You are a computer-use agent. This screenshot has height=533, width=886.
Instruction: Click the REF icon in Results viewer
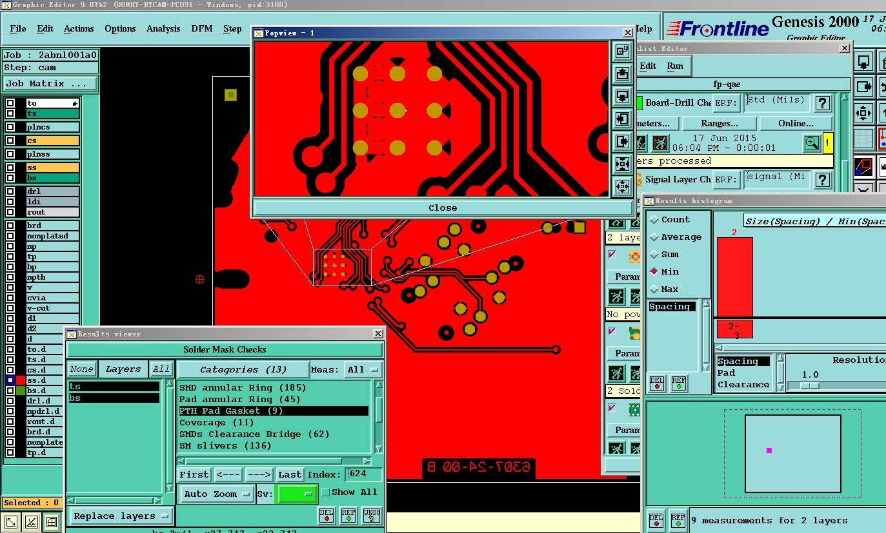(348, 515)
